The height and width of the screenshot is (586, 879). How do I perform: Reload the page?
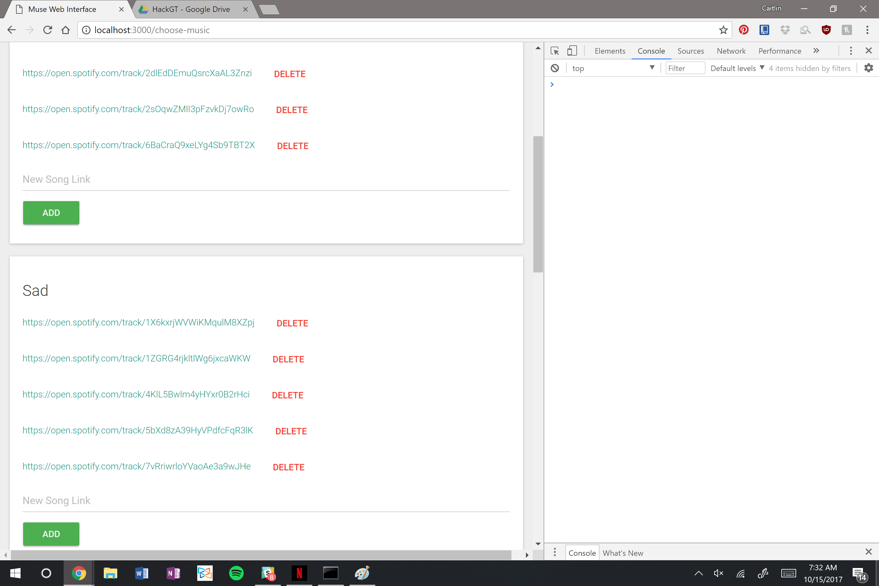coord(48,30)
